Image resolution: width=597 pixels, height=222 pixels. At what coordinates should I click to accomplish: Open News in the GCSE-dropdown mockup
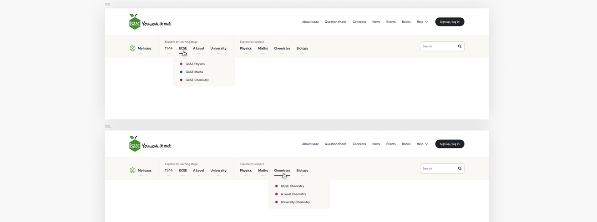(x=376, y=22)
